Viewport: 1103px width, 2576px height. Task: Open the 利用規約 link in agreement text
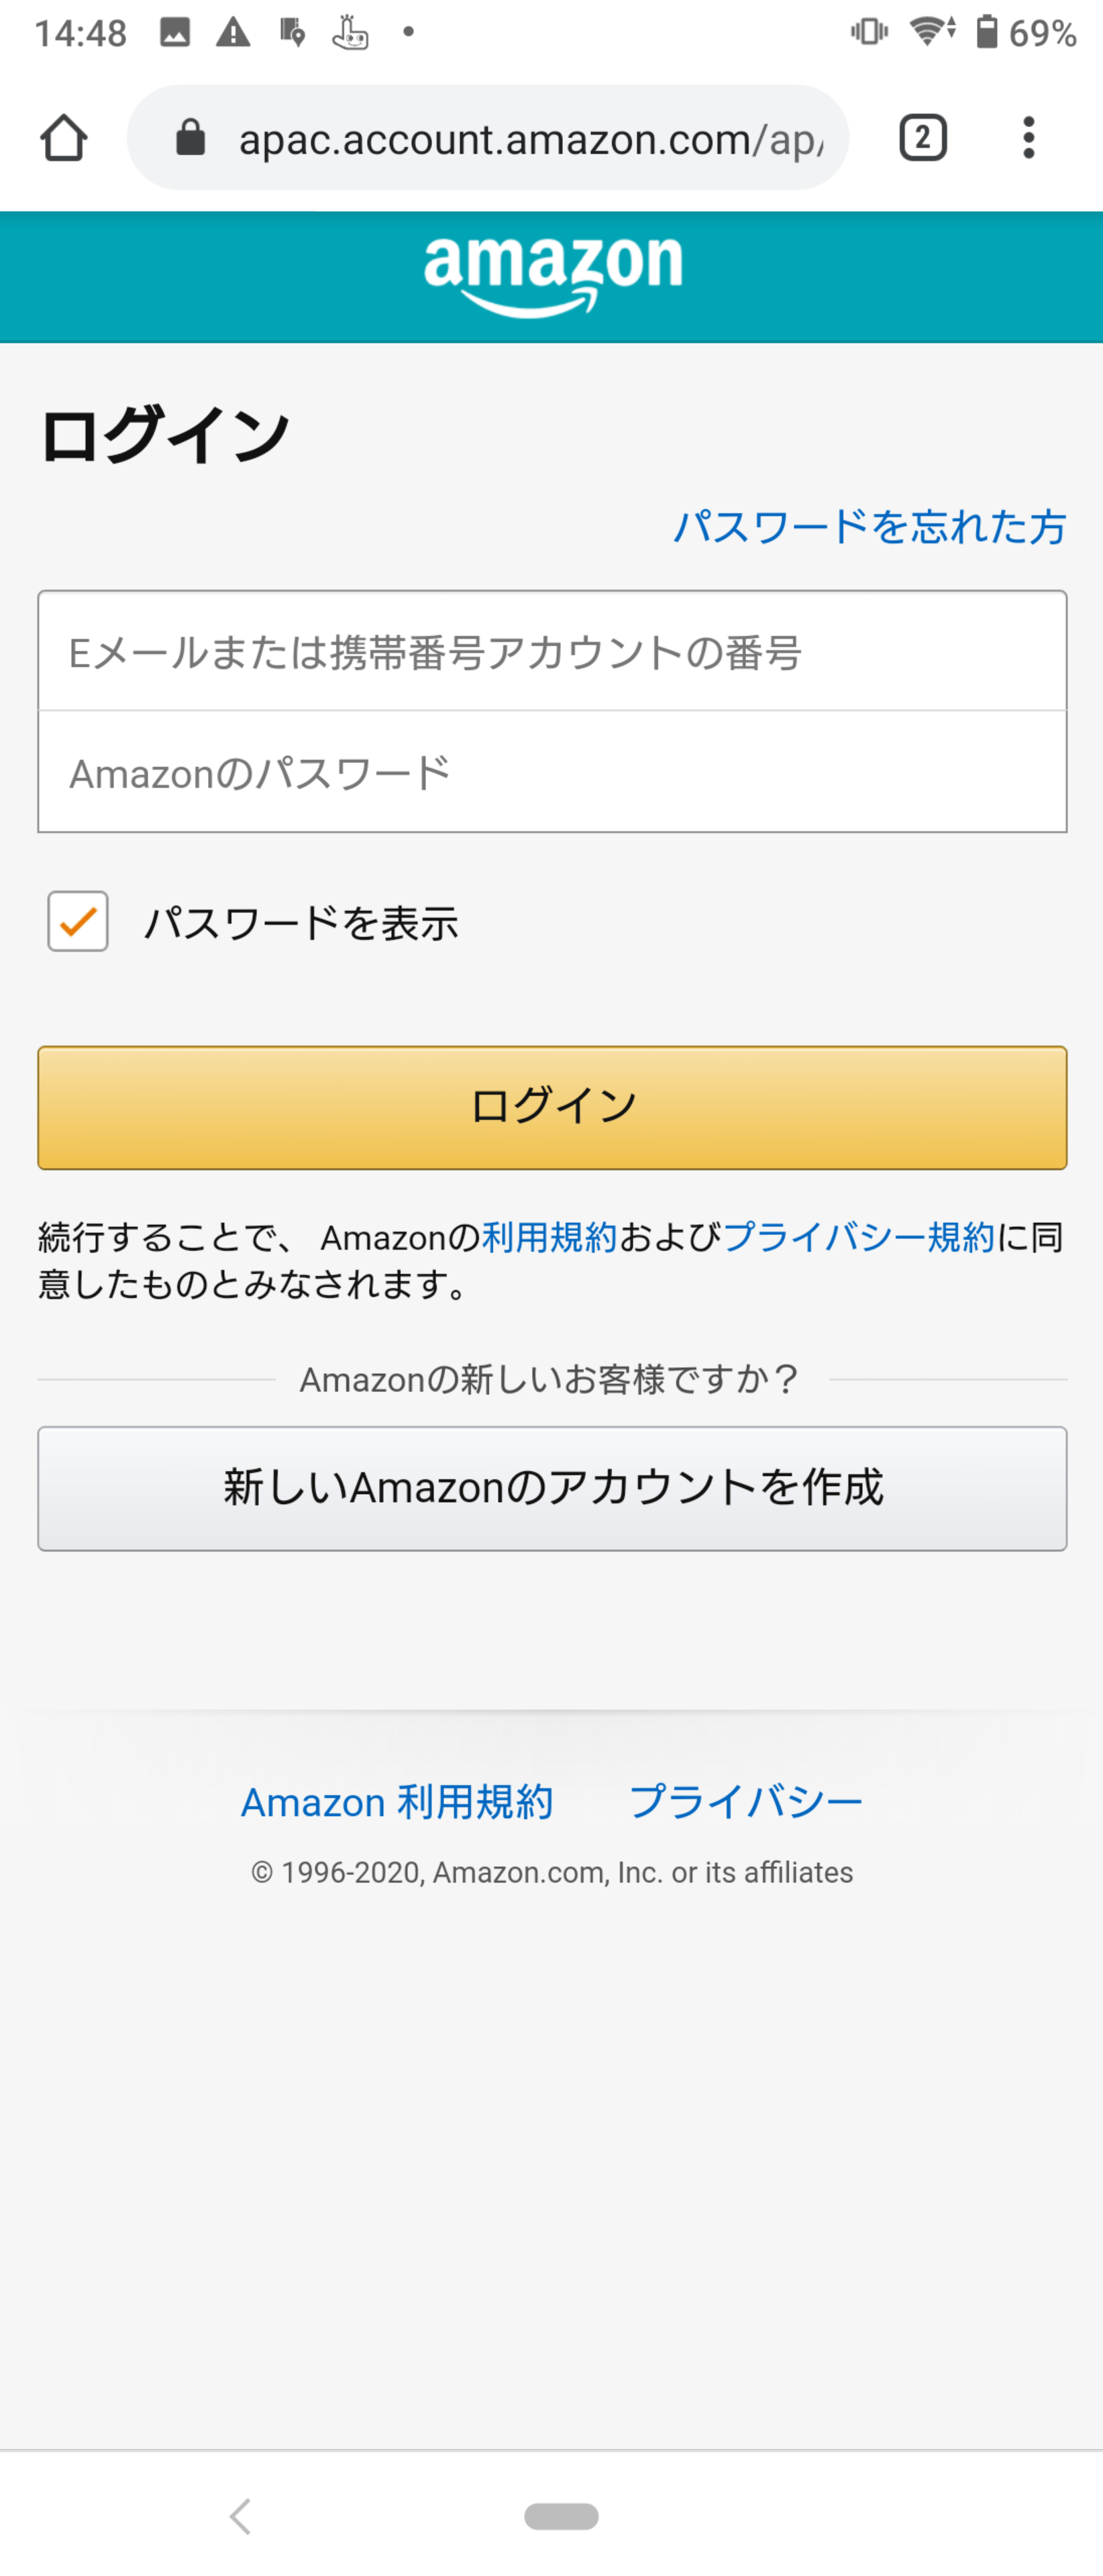pos(549,1238)
